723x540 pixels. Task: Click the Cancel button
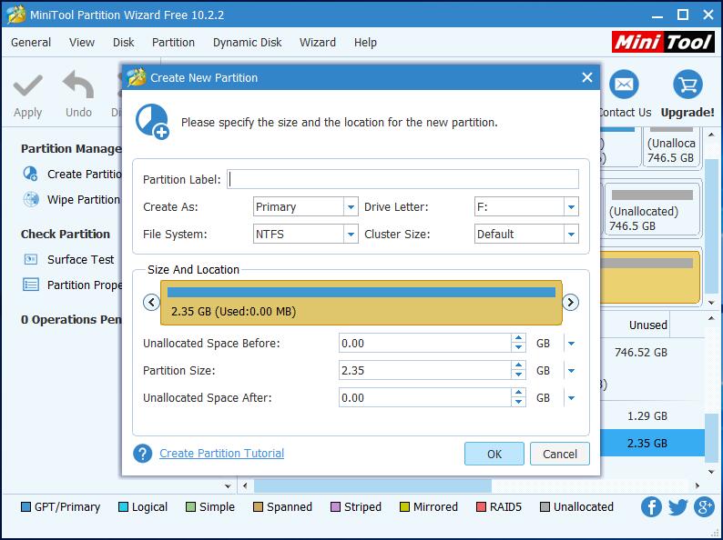560,454
